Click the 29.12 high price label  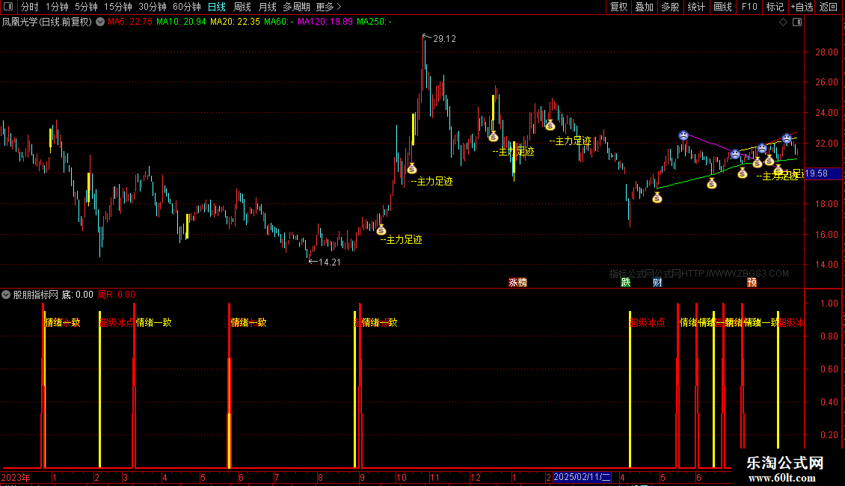click(445, 39)
